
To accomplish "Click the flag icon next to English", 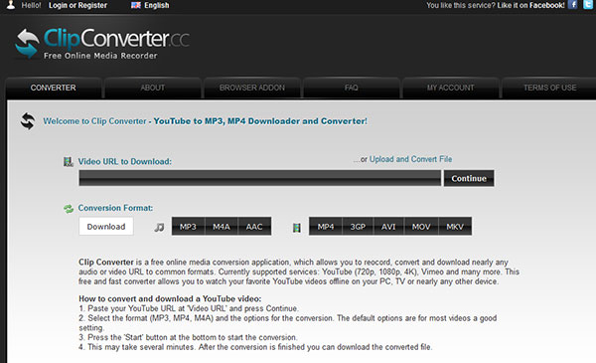I will pos(136,5).
